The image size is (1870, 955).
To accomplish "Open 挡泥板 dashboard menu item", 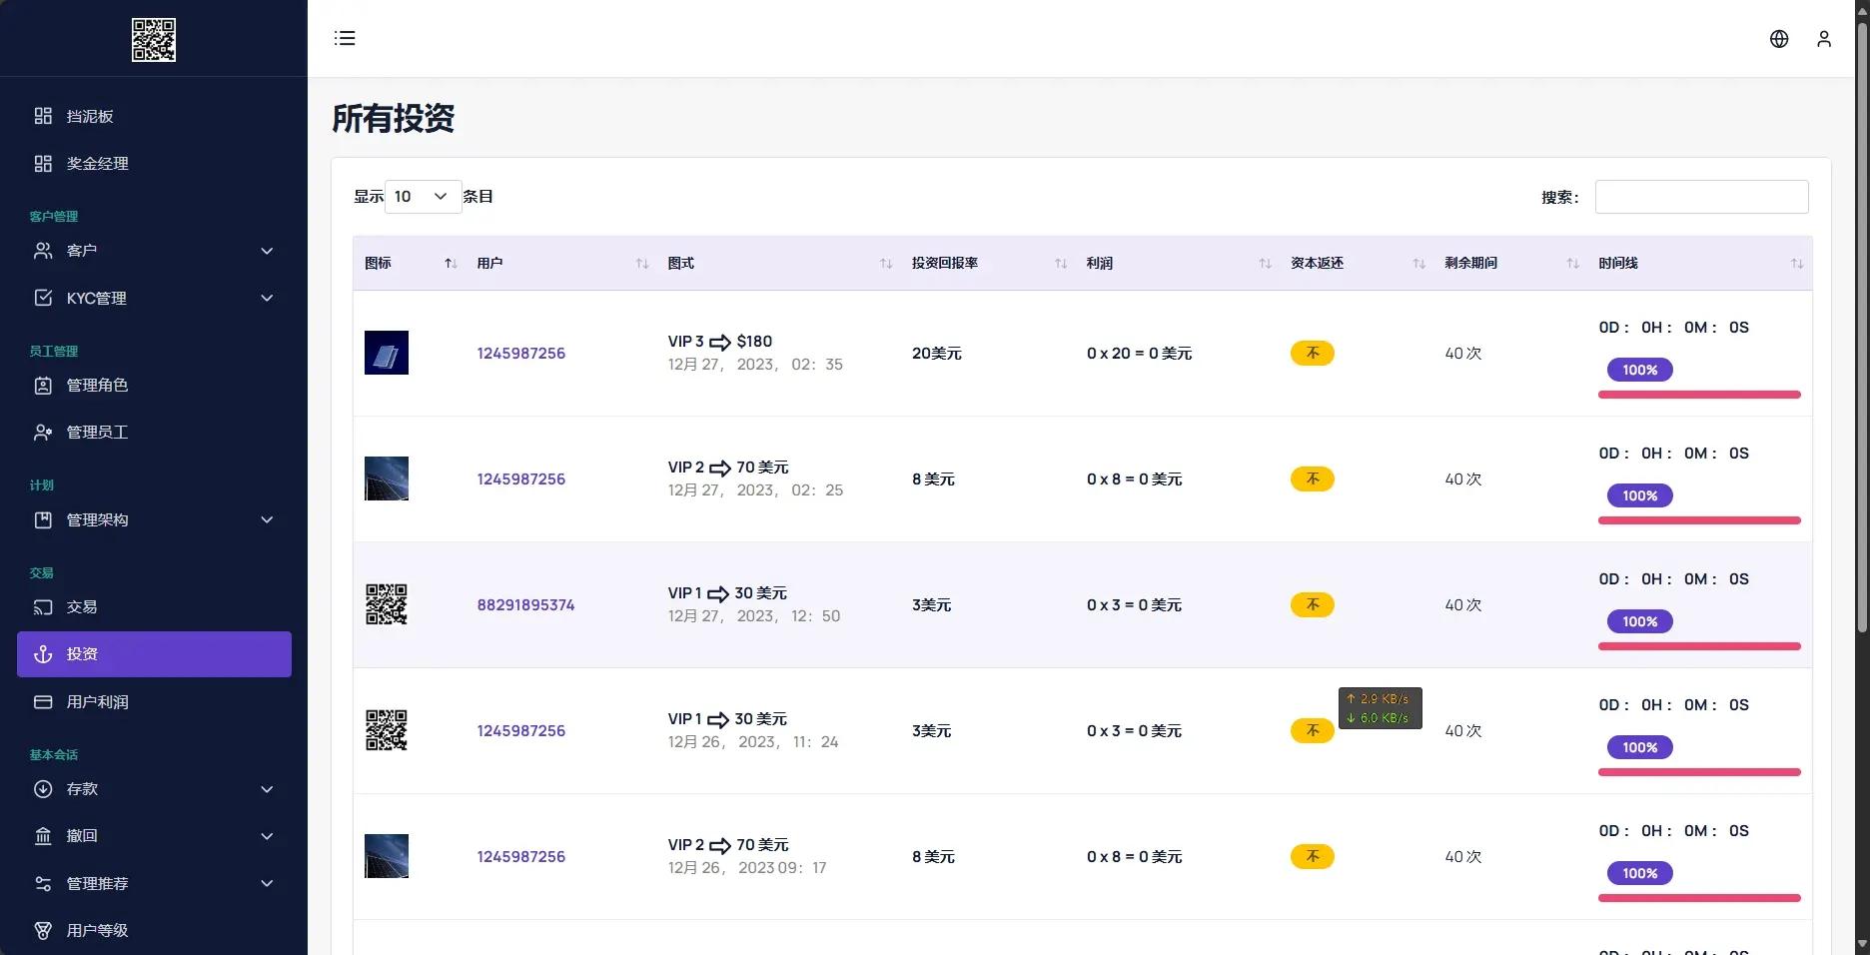I will pyautogui.click(x=90, y=116).
